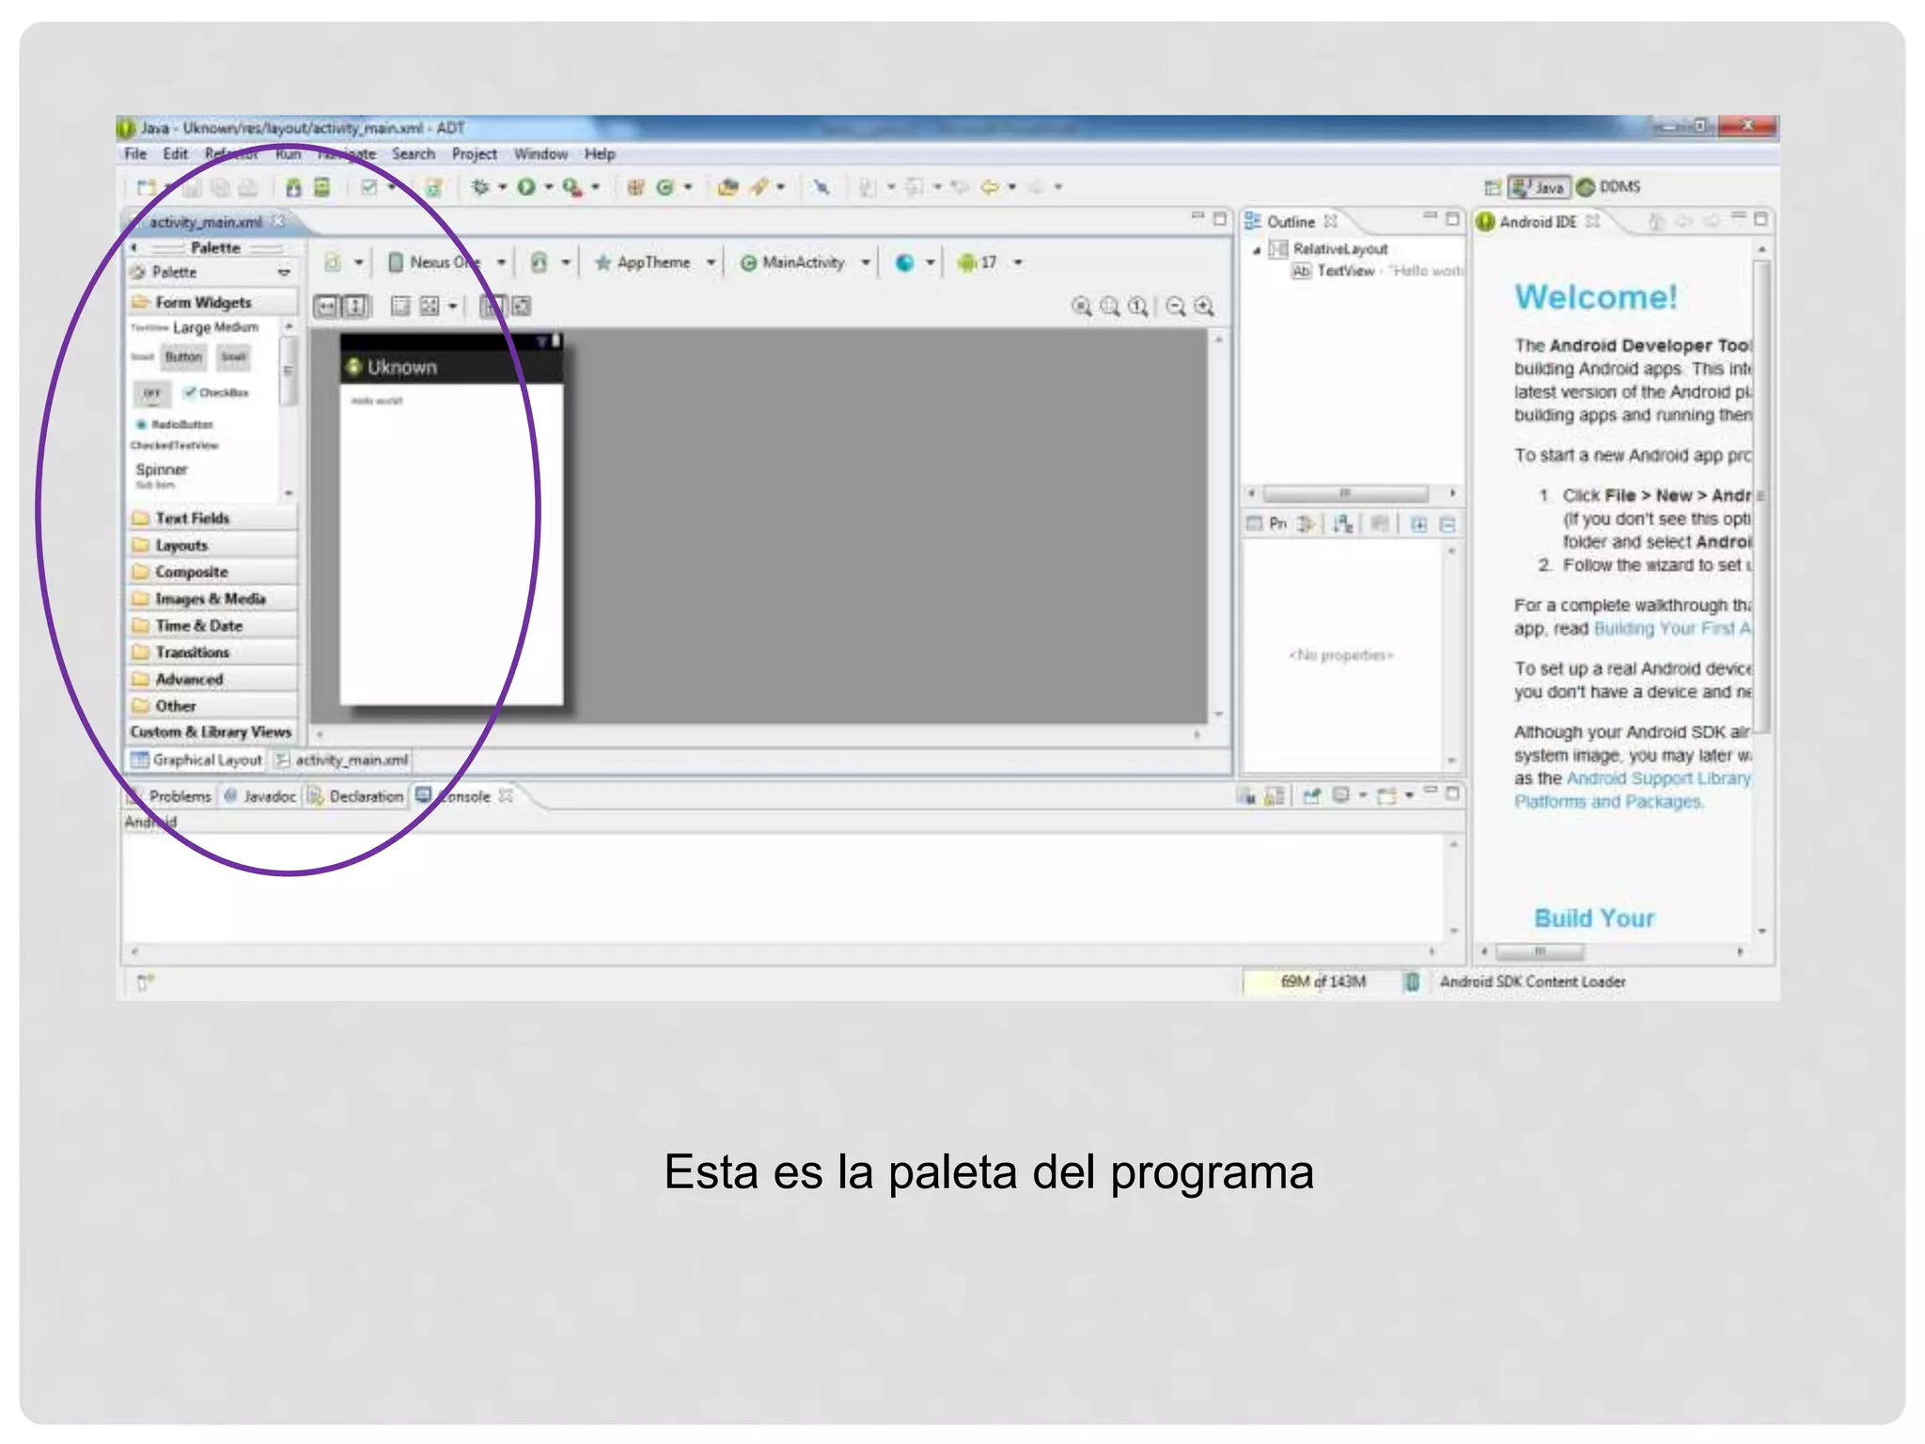Expand the Layouts palette category
This screenshot has width=1925, height=1444.
click(x=212, y=545)
